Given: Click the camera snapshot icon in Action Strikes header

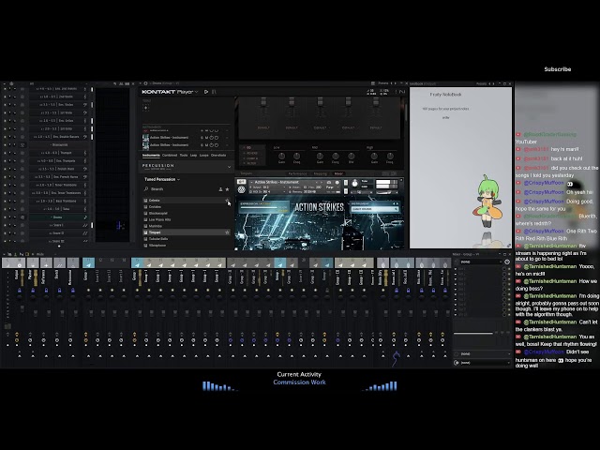Looking at the screenshot, I should click(x=329, y=183).
